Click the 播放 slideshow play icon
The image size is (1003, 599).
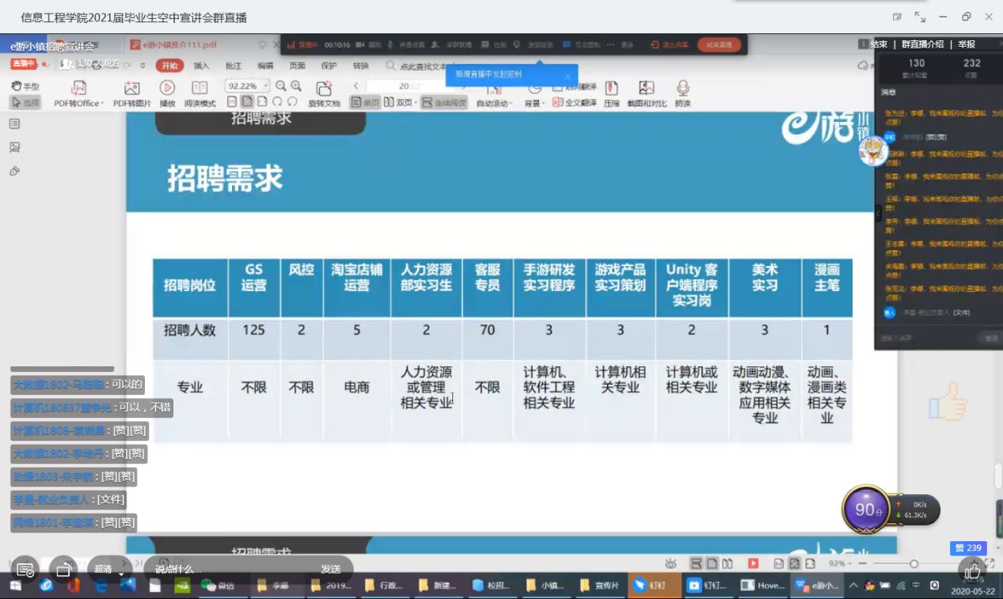pyautogui.click(x=167, y=88)
